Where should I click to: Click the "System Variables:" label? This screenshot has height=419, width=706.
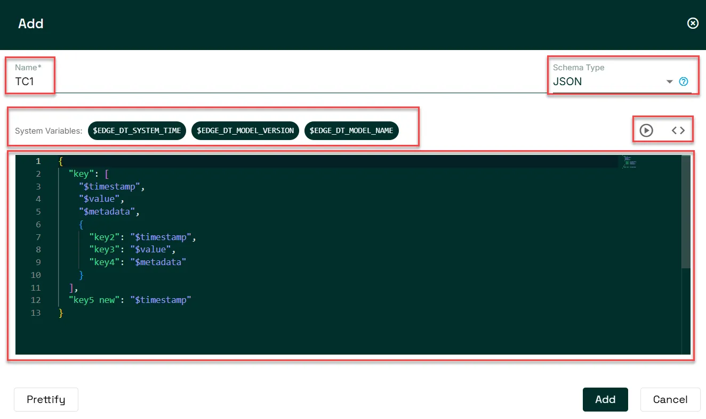pos(49,131)
